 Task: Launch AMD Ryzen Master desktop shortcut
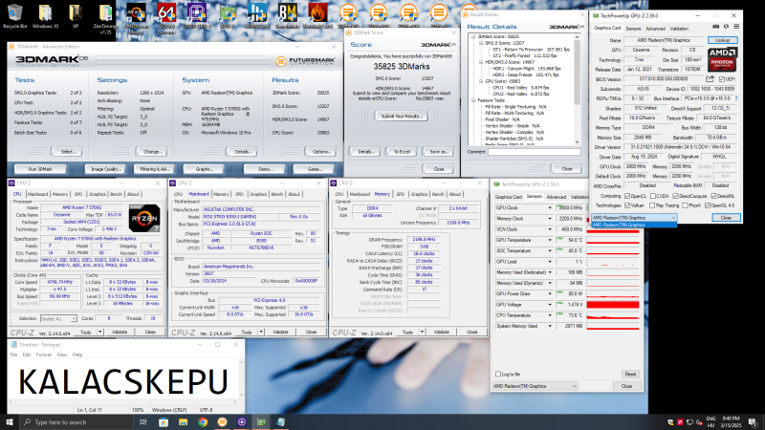coord(136,18)
